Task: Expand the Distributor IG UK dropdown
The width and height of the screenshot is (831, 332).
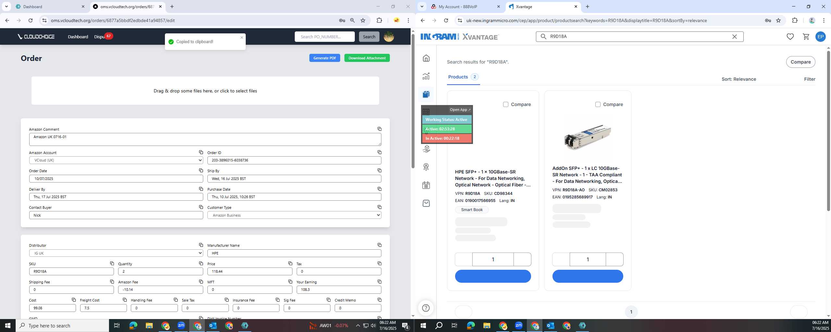Action: click(116, 253)
